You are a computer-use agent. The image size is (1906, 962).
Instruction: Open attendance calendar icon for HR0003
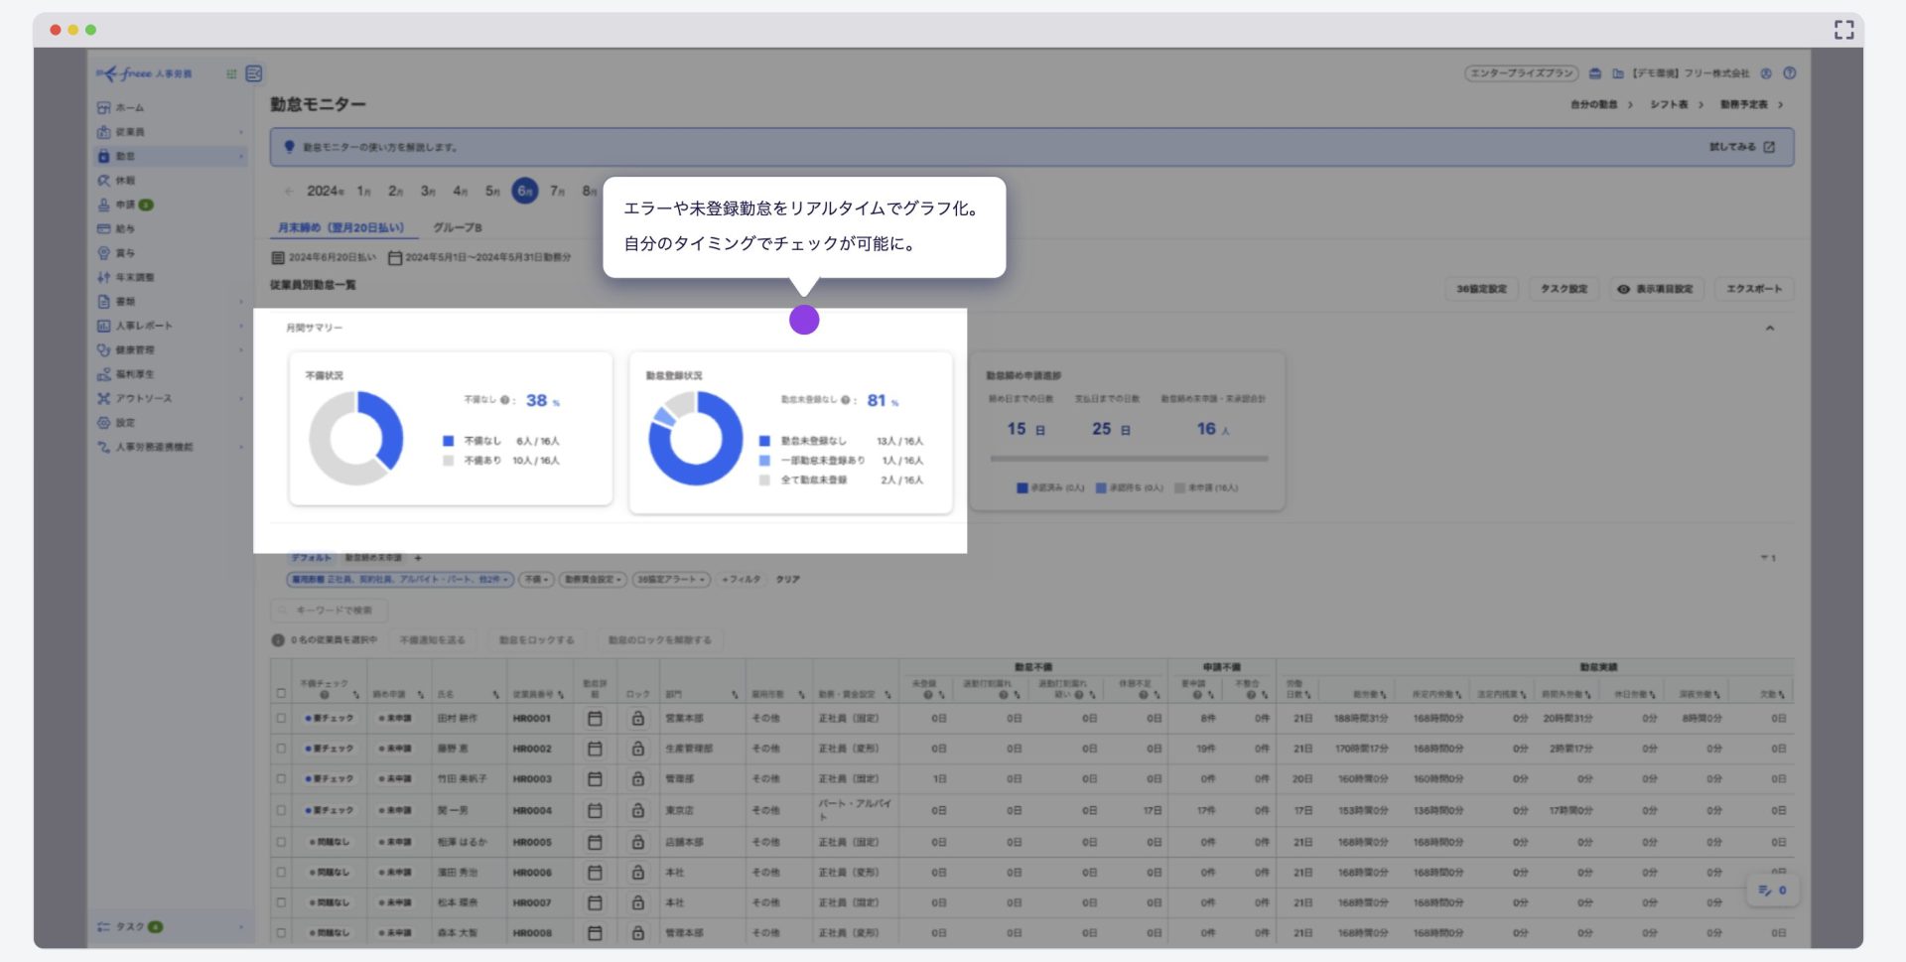click(x=595, y=779)
